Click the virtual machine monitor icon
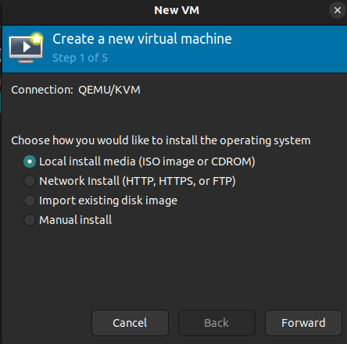The width and height of the screenshot is (347, 344). [26, 48]
